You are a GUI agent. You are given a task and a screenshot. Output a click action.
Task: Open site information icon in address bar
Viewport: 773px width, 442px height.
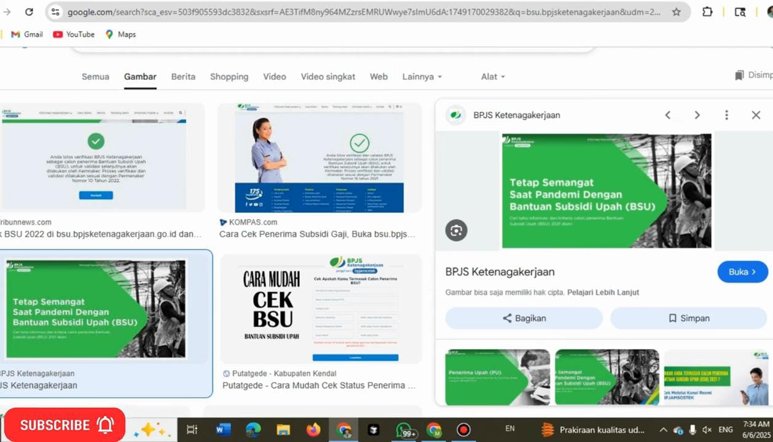55,12
